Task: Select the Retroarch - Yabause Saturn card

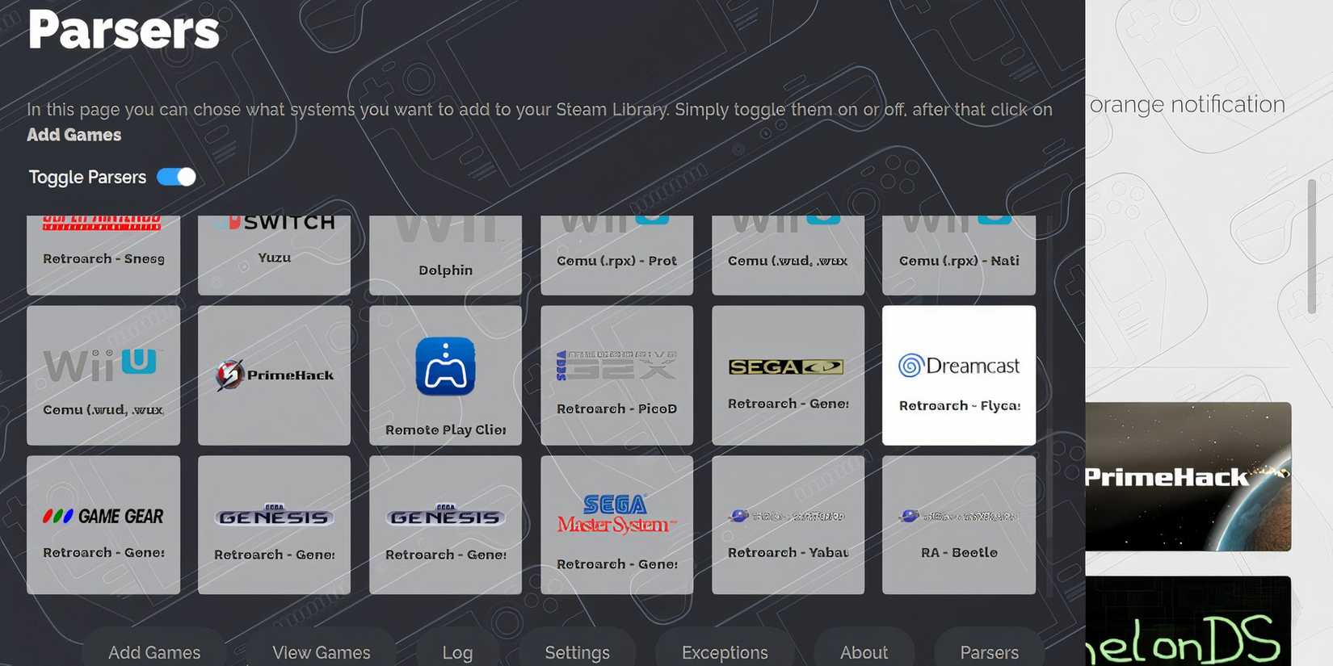Action: tap(788, 525)
